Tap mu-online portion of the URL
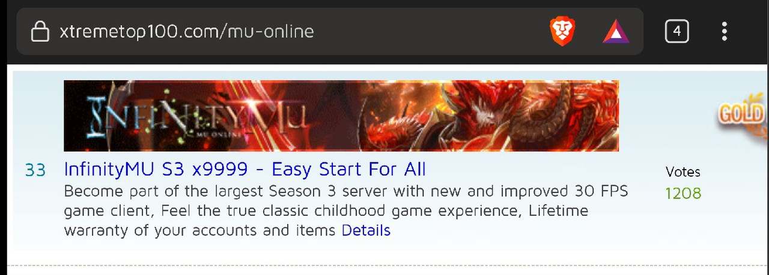769x275 pixels. [270, 31]
